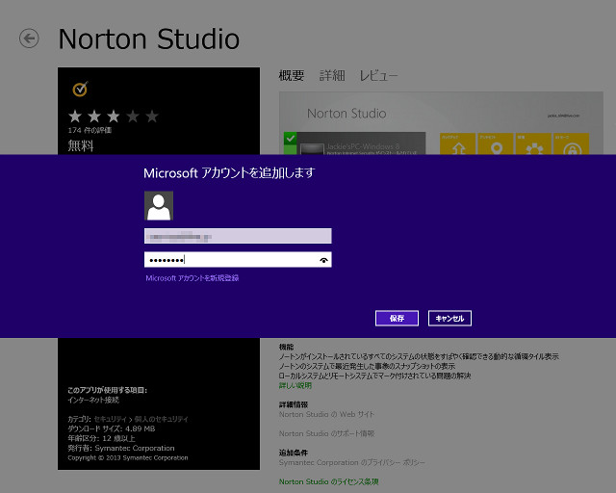
Task: Focus the password input field
Action: pos(238,259)
